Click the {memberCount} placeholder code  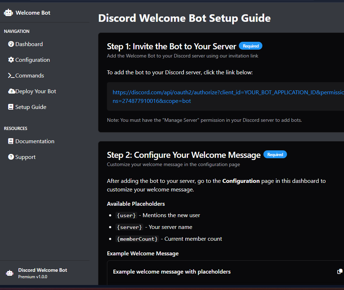point(137,239)
